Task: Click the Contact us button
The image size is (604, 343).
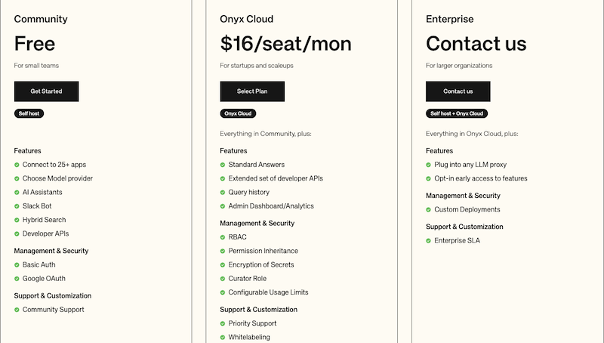Action: [x=458, y=91]
